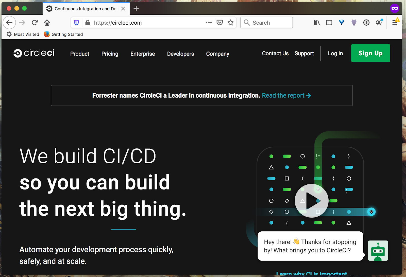
Task: Toggle the sidebar icon in the toolbar
Action: tap(329, 23)
